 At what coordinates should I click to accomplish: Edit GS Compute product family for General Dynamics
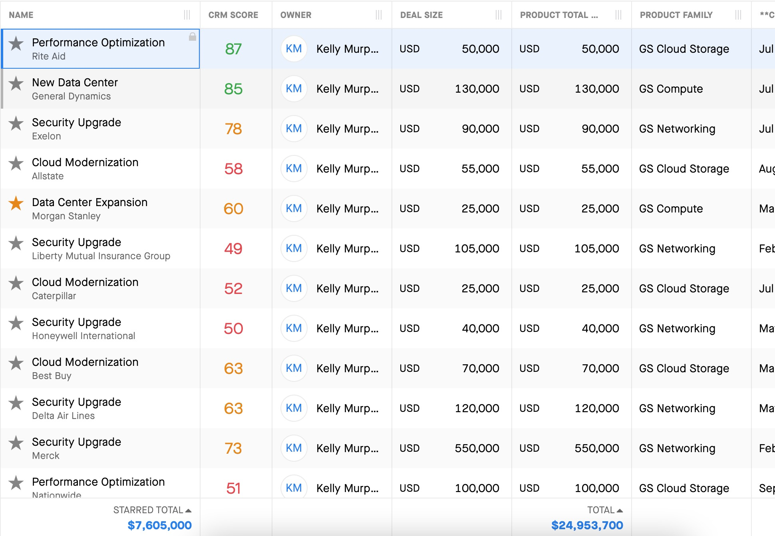point(691,89)
